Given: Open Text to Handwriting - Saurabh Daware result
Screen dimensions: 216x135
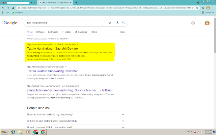Looking at the screenshot, I should point(52,49).
